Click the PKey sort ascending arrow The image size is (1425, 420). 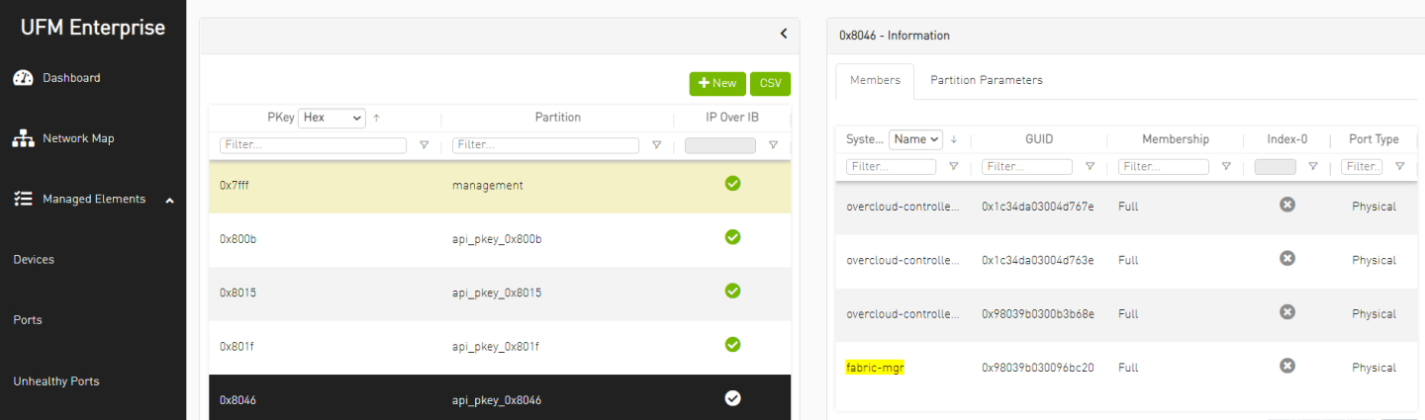pos(376,118)
